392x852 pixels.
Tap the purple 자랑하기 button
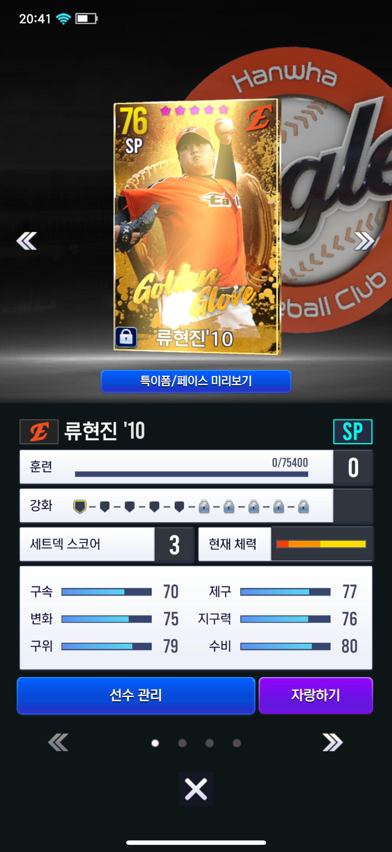[316, 695]
